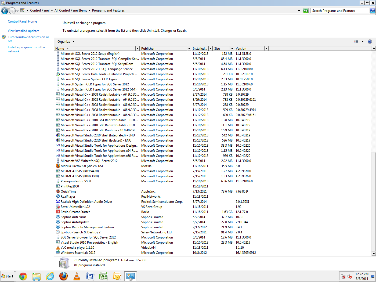
Task: Open View installed updates link
Action: 23,31
